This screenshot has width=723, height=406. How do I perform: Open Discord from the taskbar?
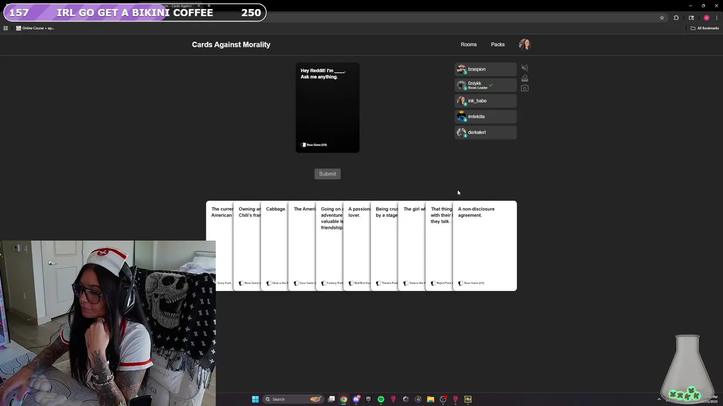point(356,399)
